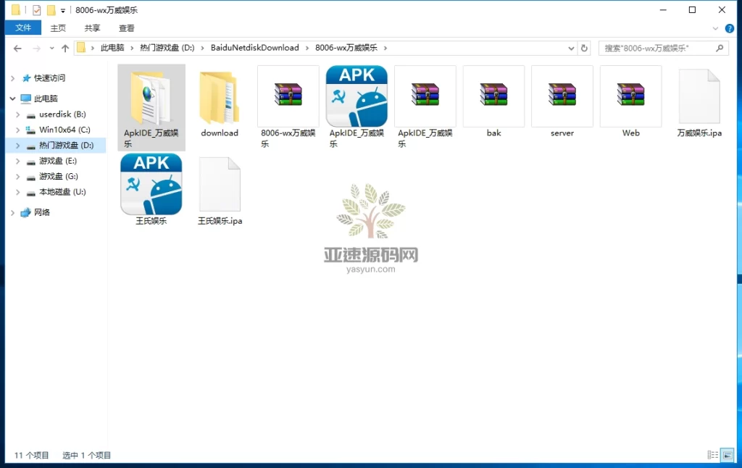Switch to the 查看 ribbon tab
The image size is (742, 468).
coord(127,28)
